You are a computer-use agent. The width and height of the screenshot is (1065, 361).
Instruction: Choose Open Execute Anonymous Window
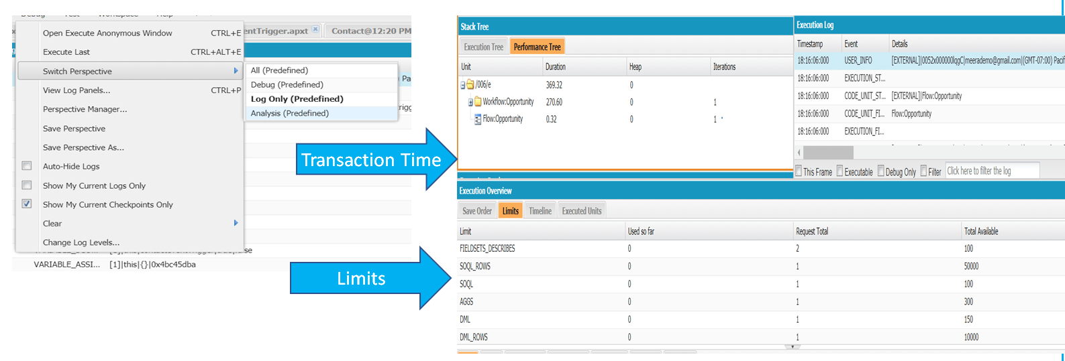[107, 33]
